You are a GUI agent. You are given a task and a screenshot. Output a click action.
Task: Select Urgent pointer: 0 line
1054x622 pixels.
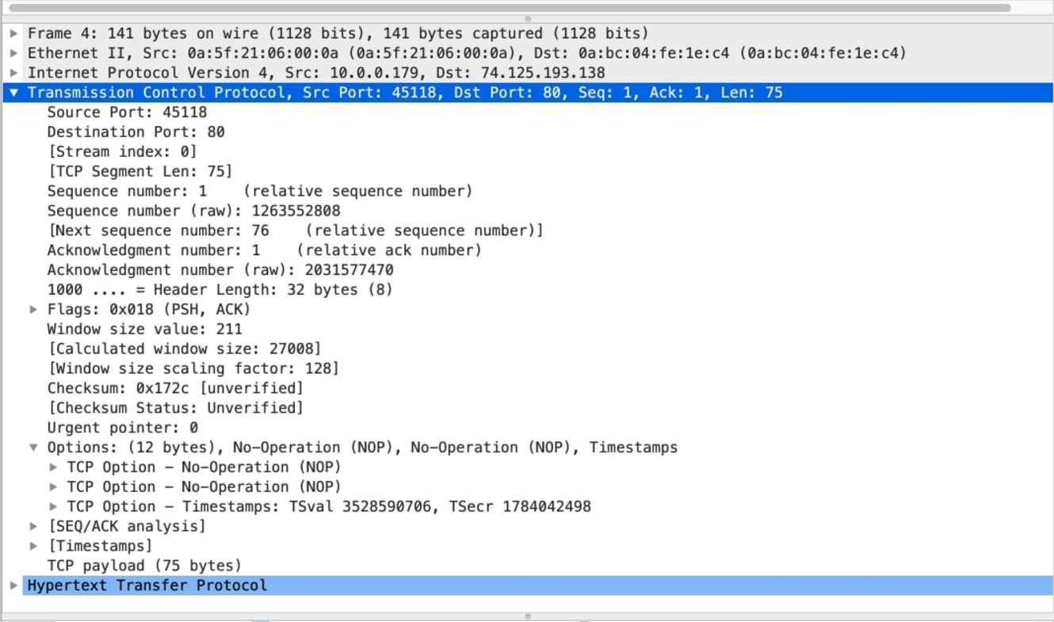[x=122, y=428]
